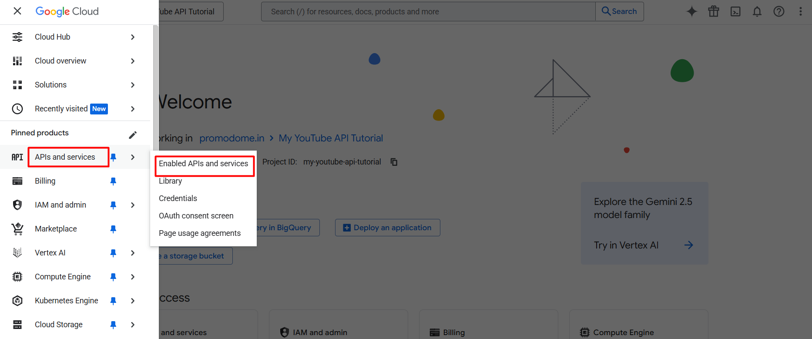Click the Solutions grid icon
Viewport: 812px width, 339px height.
point(17,85)
